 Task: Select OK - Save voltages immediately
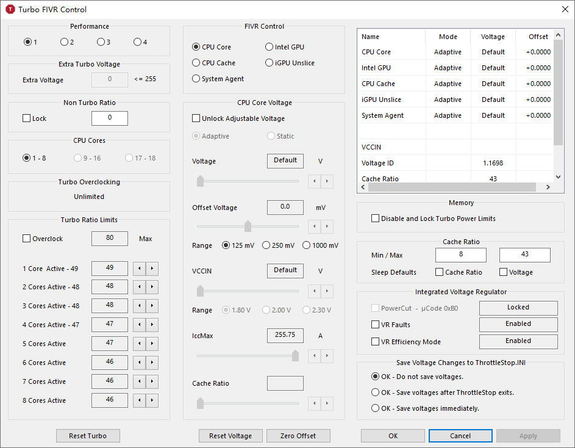point(375,408)
